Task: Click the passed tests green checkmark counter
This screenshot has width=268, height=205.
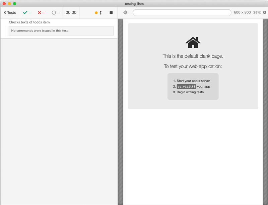Action: tap(27, 13)
